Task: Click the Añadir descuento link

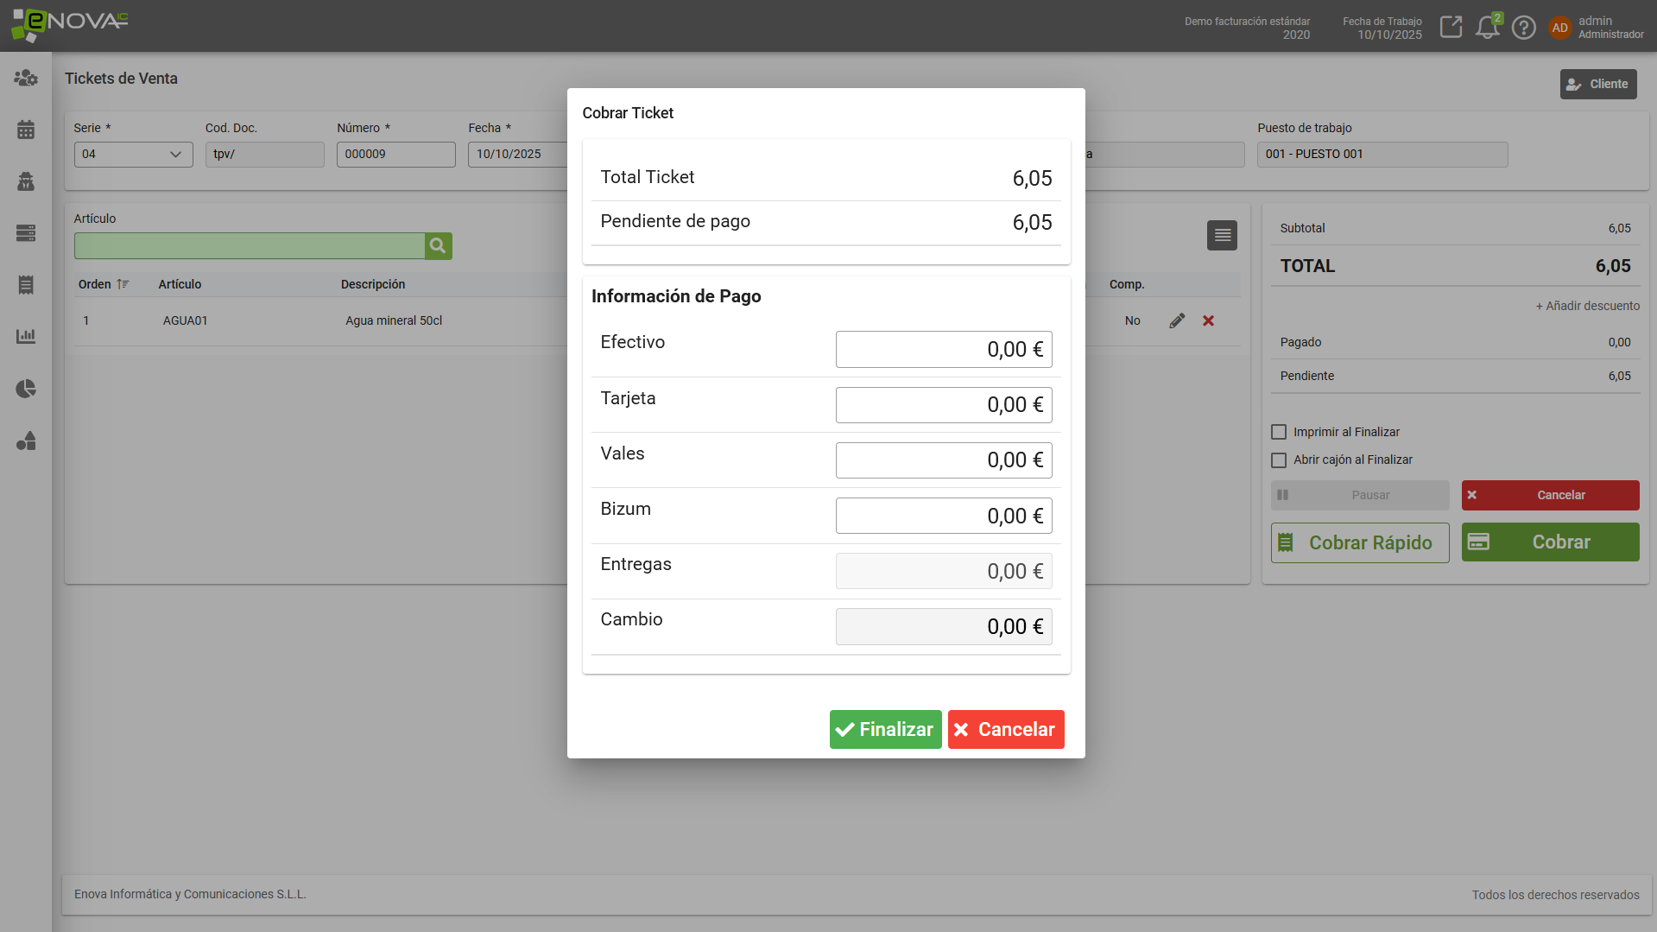Action: [x=1587, y=306]
